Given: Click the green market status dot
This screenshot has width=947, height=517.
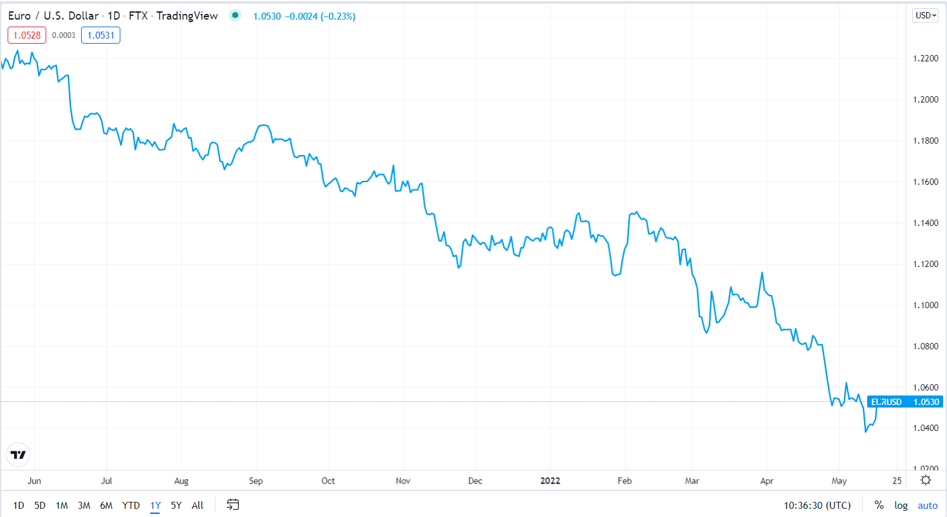Looking at the screenshot, I should (235, 16).
